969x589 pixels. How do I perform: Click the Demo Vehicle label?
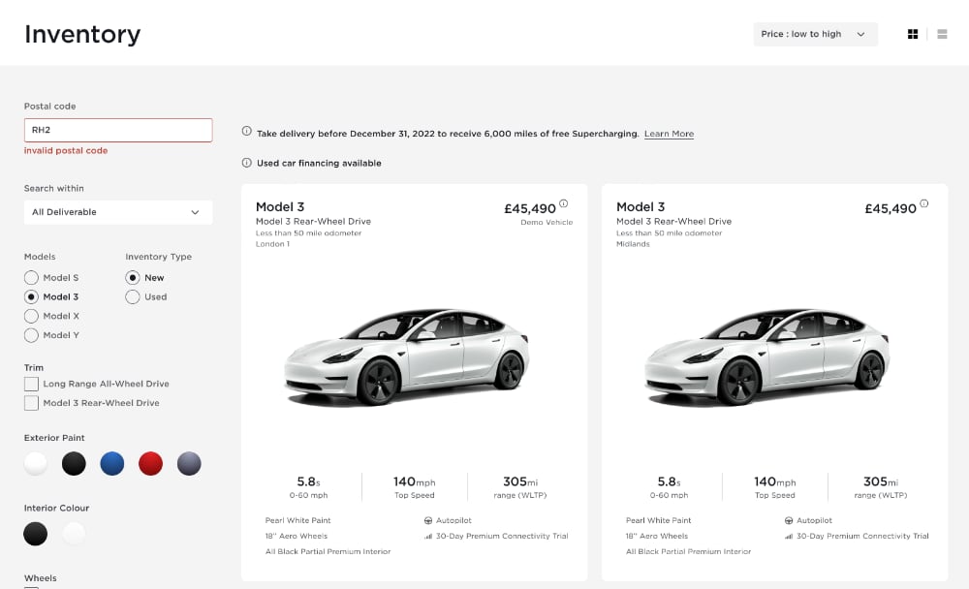click(547, 223)
